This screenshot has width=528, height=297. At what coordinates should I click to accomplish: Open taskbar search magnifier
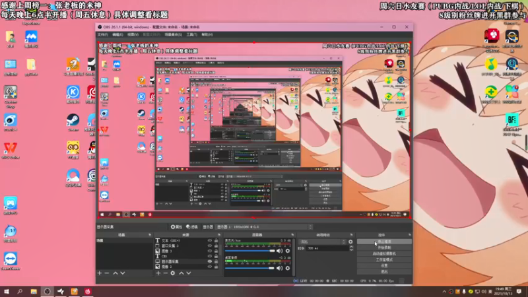tap(20, 291)
